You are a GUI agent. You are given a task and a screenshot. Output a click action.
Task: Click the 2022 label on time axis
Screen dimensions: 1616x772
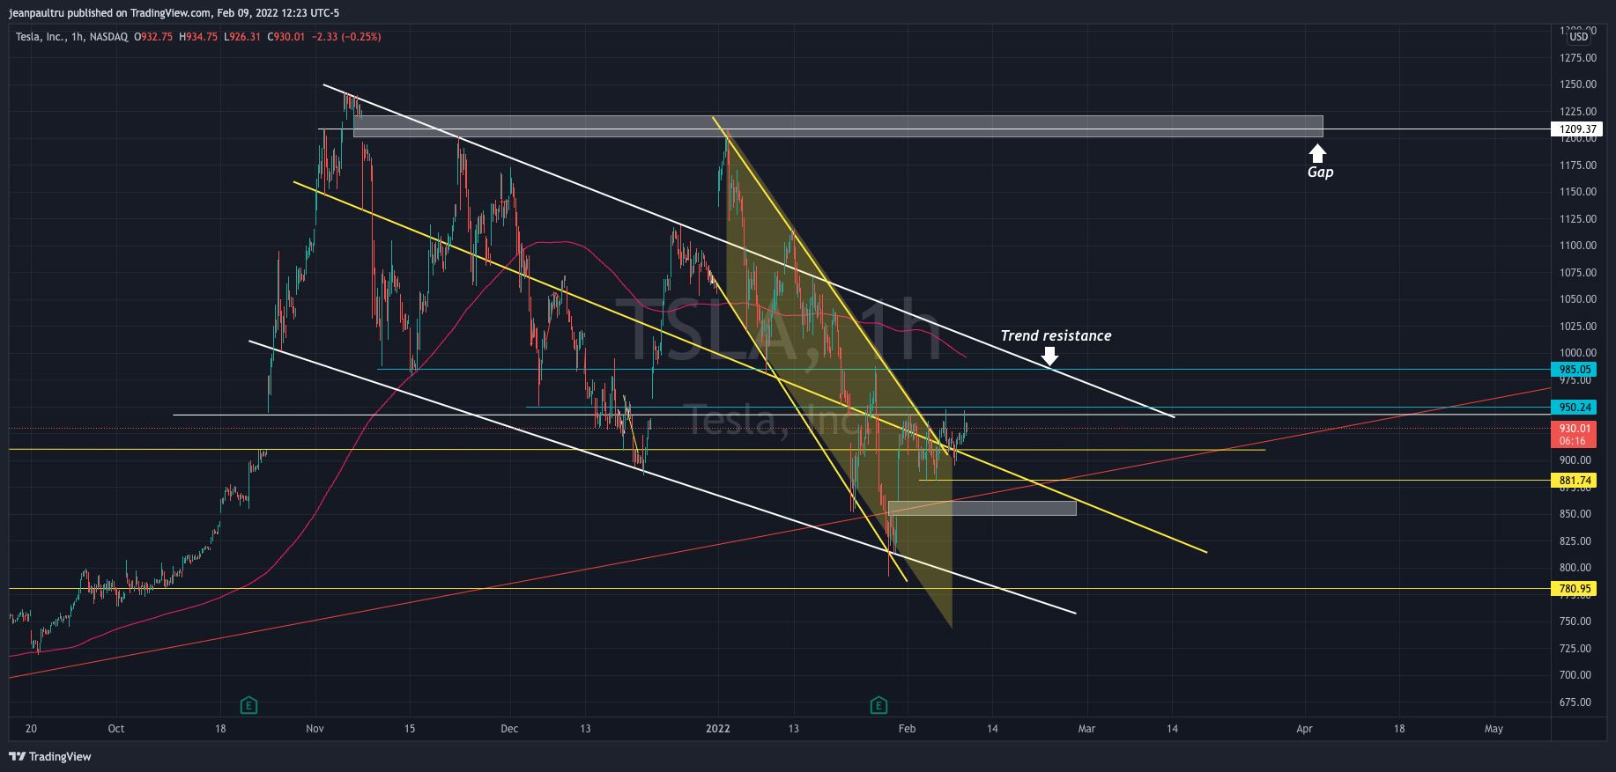point(718,729)
